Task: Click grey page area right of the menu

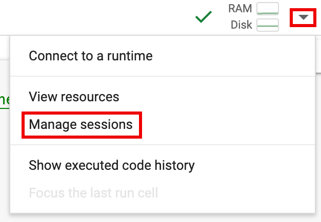Action: pos(317,128)
